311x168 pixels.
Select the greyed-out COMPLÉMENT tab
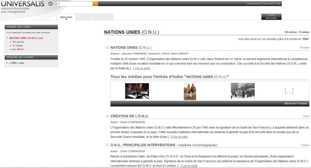(104, 17)
